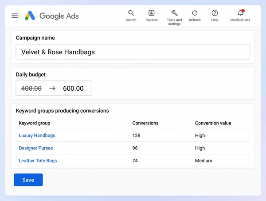Screen dimensions: 266x201
Task: Click High value for Designer Purses
Action: (x=200, y=148)
